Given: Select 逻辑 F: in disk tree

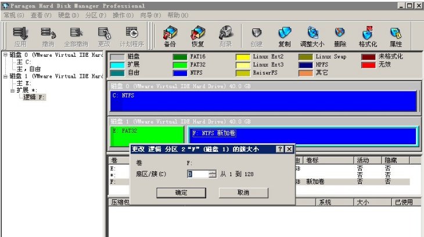Looking at the screenshot, I should pyautogui.click(x=34, y=97).
